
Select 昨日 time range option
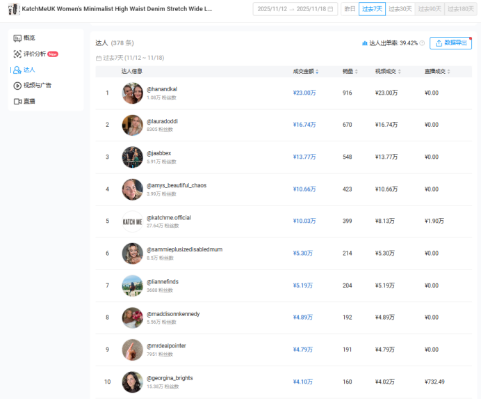pyautogui.click(x=350, y=9)
